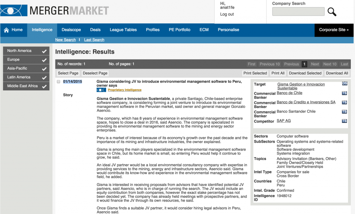Check the box for the 01/14/2015 record
The image size is (355, 214).
click(58, 82)
